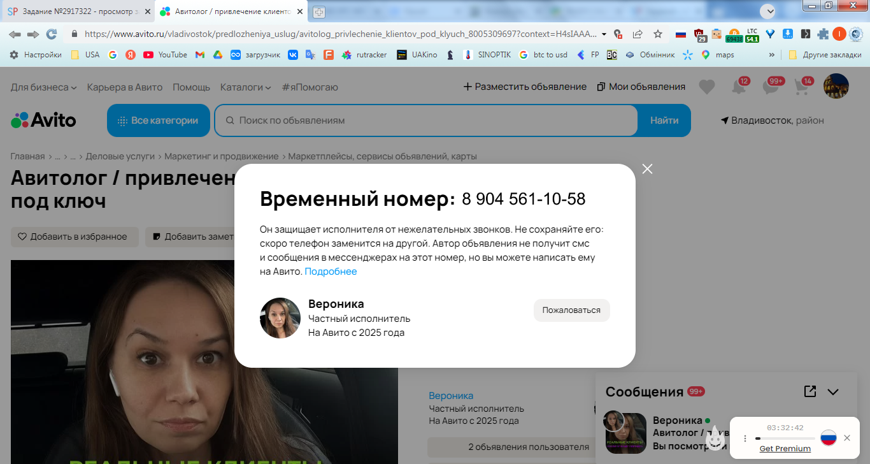Go to Главная breadcrumb

28,156
